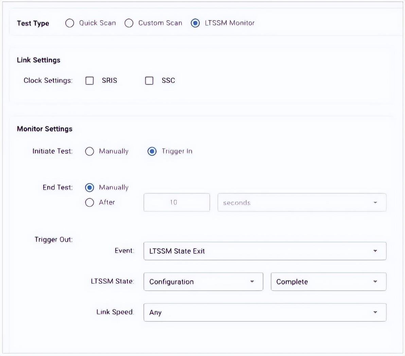Image resolution: width=405 pixels, height=356 pixels.
Task: Click arrow icon of Link Speed selector
Action: [375, 312]
